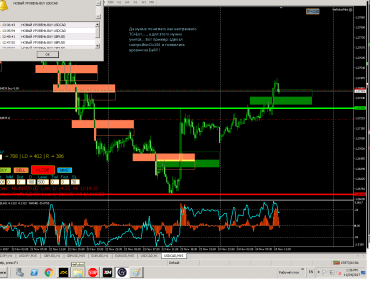Open the Paint palette taskbar icon
Image resolution: width=375 pixels, height=300 pixels.
coord(136,272)
